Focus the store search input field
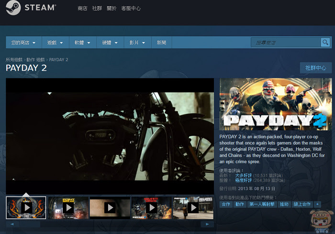The width and height of the screenshot is (335, 234). tap(286, 43)
